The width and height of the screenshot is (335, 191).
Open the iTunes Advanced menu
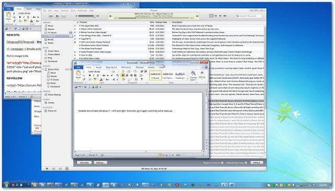(82, 10)
